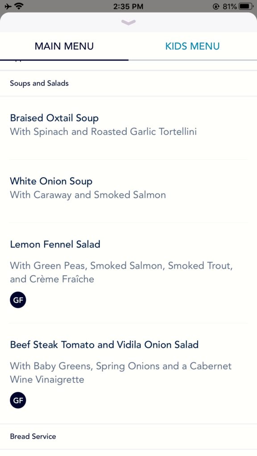Tap the battery icon in status bar
257x456 pixels.
point(246,6)
